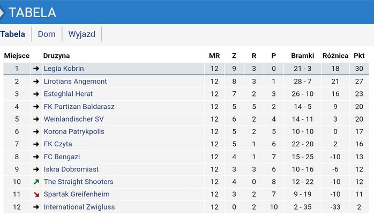Click the red down arrow beside Spartak Greifenheim
374x215 pixels.
click(x=36, y=195)
